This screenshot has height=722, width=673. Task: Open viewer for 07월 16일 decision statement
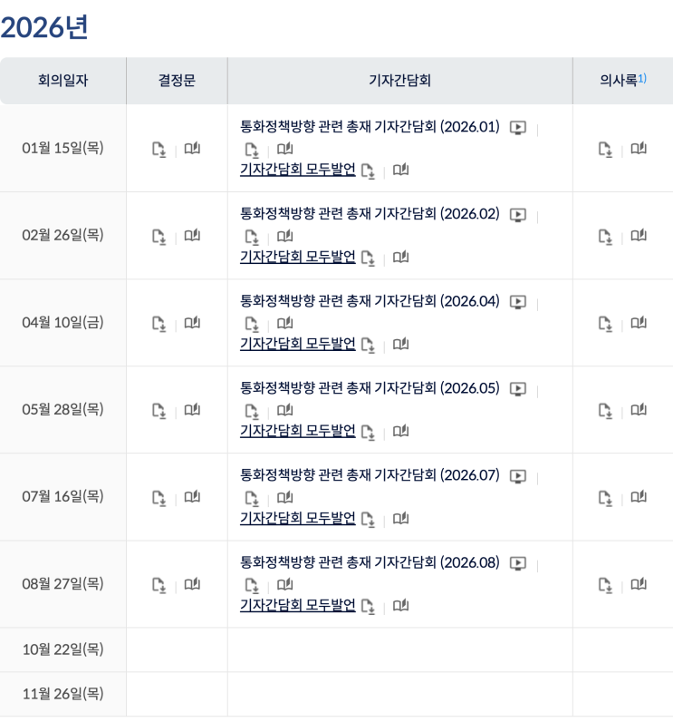click(192, 497)
